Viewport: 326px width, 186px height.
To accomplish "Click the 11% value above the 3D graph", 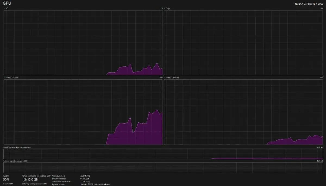I will [161, 8].
